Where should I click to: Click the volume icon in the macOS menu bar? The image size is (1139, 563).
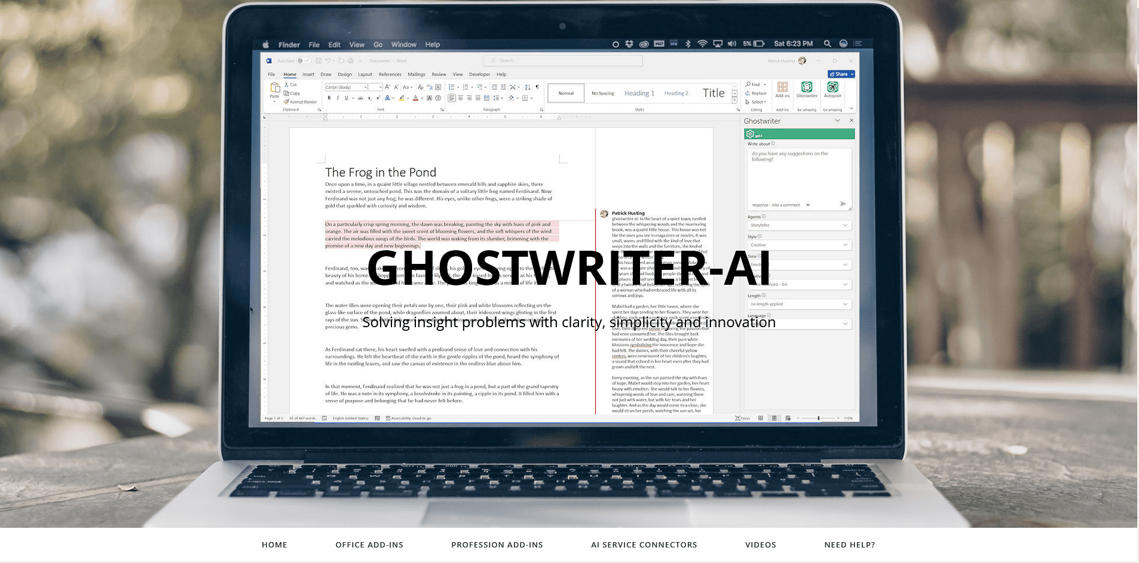click(731, 44)
